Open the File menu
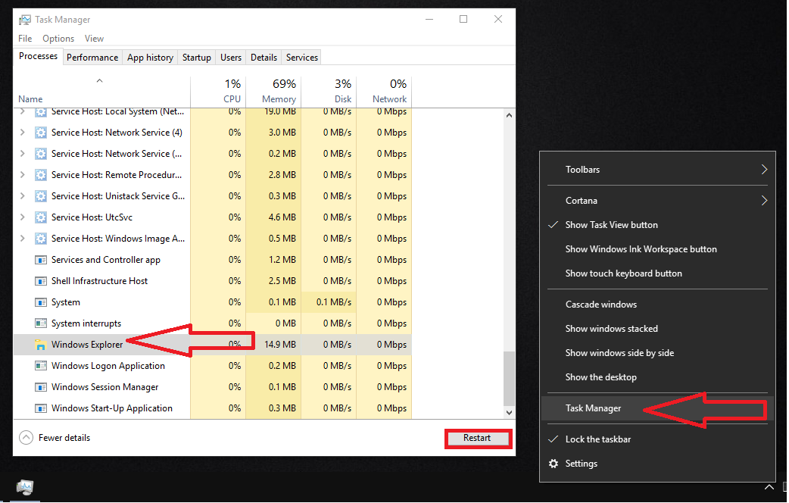 pos(25,39)
